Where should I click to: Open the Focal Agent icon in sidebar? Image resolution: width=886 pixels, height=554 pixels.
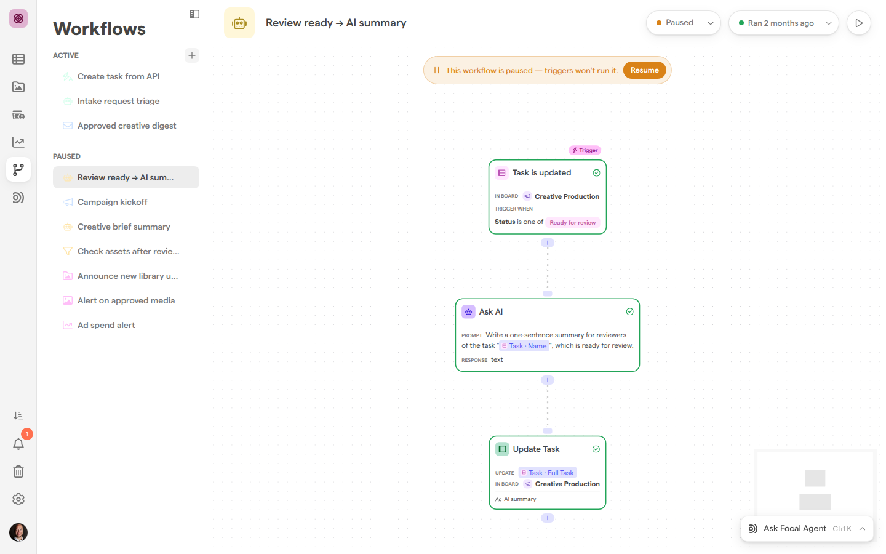click(18, 198)
